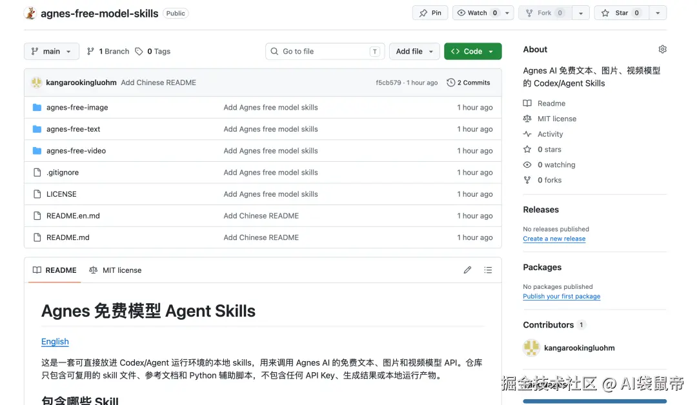Click the branch icon next to 1 Branch
Image resolution: width=697 pixels, height=405 pixels.
[x=91, y=52]
